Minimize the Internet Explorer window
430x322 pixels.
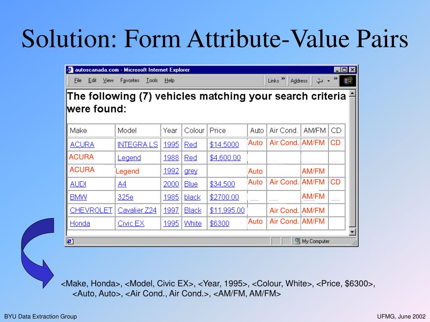[x=338, y=70]
